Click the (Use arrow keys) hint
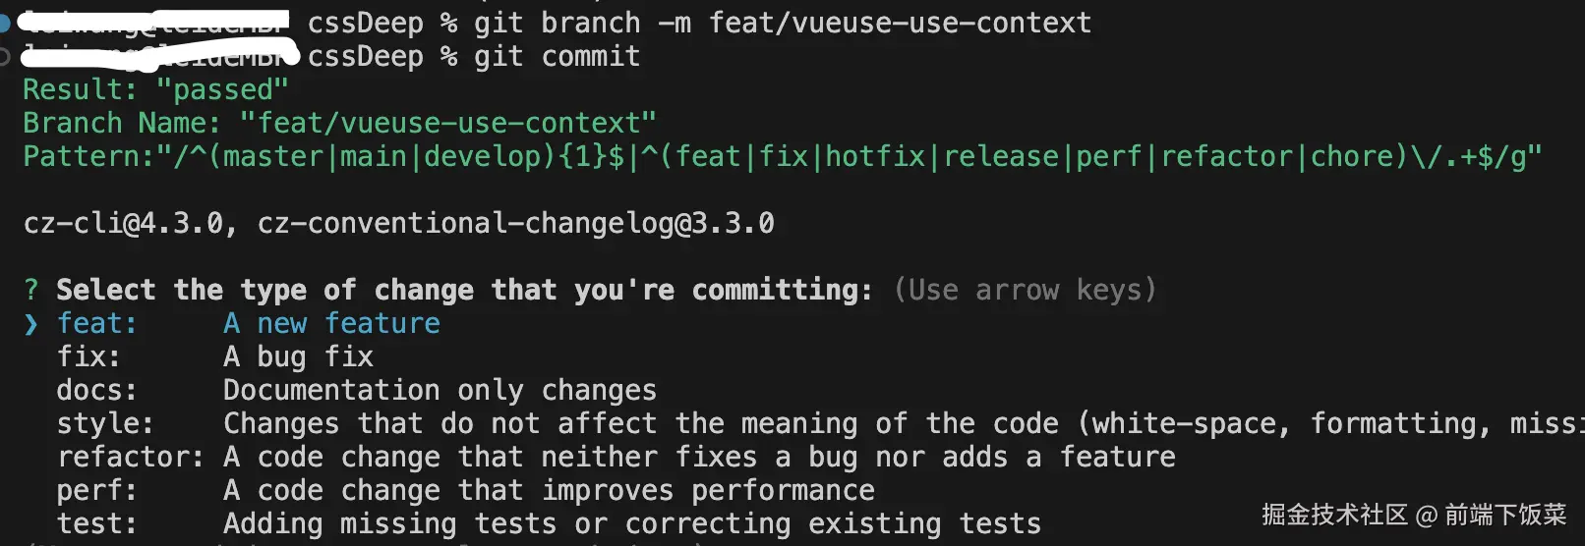1585x546 pixels. point(1025,290)
